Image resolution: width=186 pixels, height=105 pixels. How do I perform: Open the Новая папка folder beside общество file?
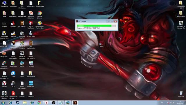click(40, 4)
